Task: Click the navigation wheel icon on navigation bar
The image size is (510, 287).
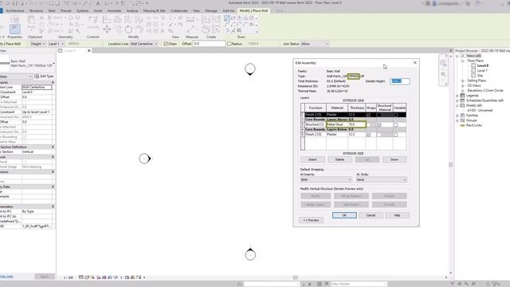Action: point(443,63)
